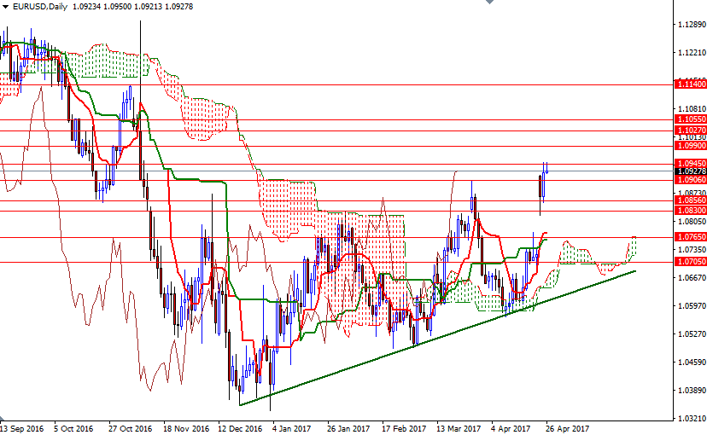Viewport: 707px width, 435px height.
Task: Click the 17 Feb 2017 date label
Action: pos(404,429)
